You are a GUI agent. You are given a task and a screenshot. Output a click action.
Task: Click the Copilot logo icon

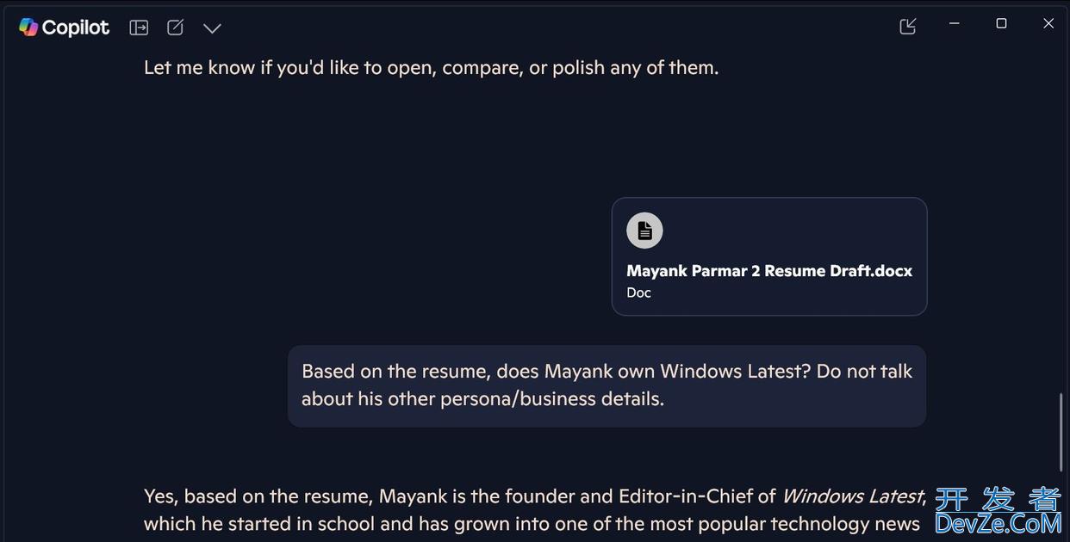(28, 28)
